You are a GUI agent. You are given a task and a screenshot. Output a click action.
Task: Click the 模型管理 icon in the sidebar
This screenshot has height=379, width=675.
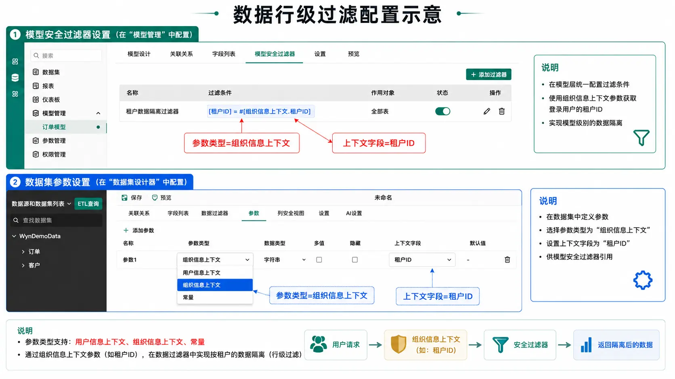[36, 113]
